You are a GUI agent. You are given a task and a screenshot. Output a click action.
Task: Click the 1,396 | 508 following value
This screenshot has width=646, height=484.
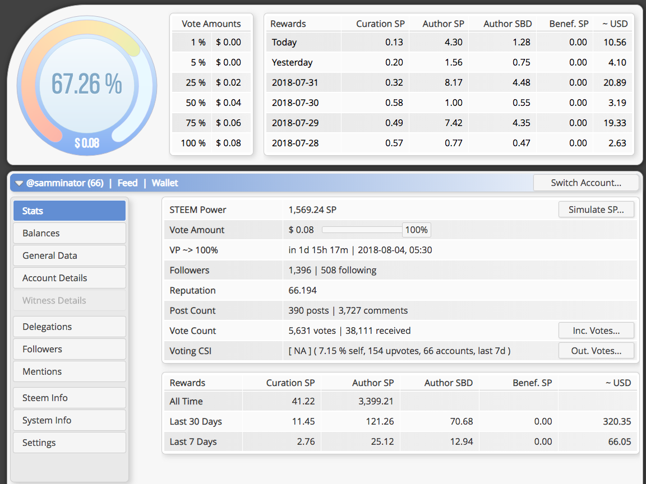tap(332, 270)
